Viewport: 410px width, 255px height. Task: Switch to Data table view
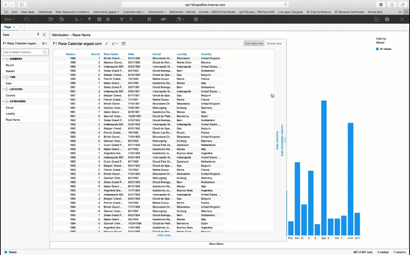pos(254,44)
